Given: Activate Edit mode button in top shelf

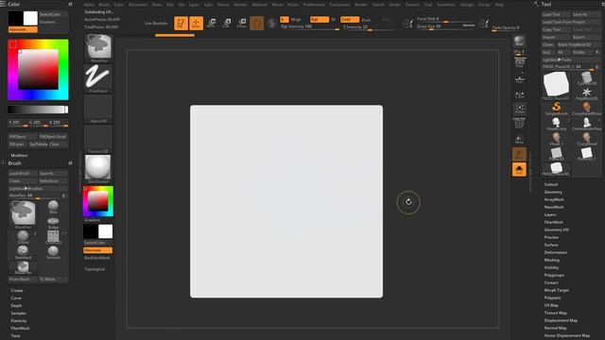Looking at the screenshot, I should point(181,23).
